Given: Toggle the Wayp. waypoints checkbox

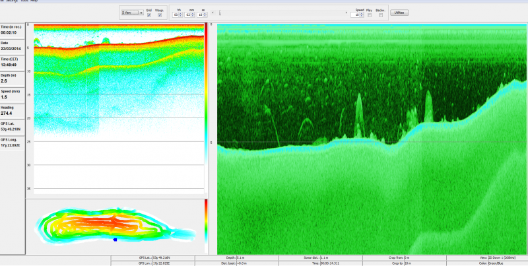Looking at the screenshot, I should pyautogui.click(x=159, y=15).
